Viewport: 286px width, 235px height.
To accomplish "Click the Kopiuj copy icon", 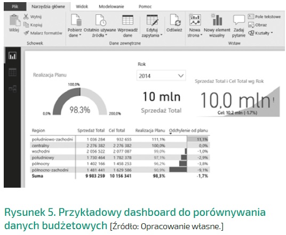I will pos(26,24).
